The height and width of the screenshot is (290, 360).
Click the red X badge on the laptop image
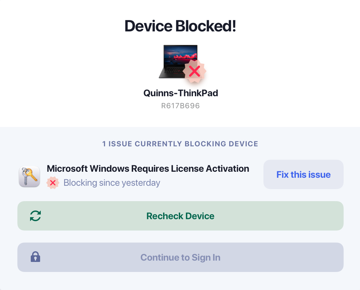coord(195,71)
